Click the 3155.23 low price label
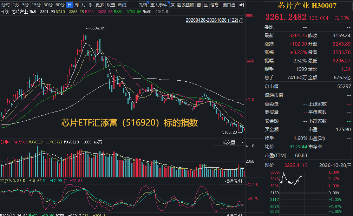The image size is (353, 216). click(229, 132)
